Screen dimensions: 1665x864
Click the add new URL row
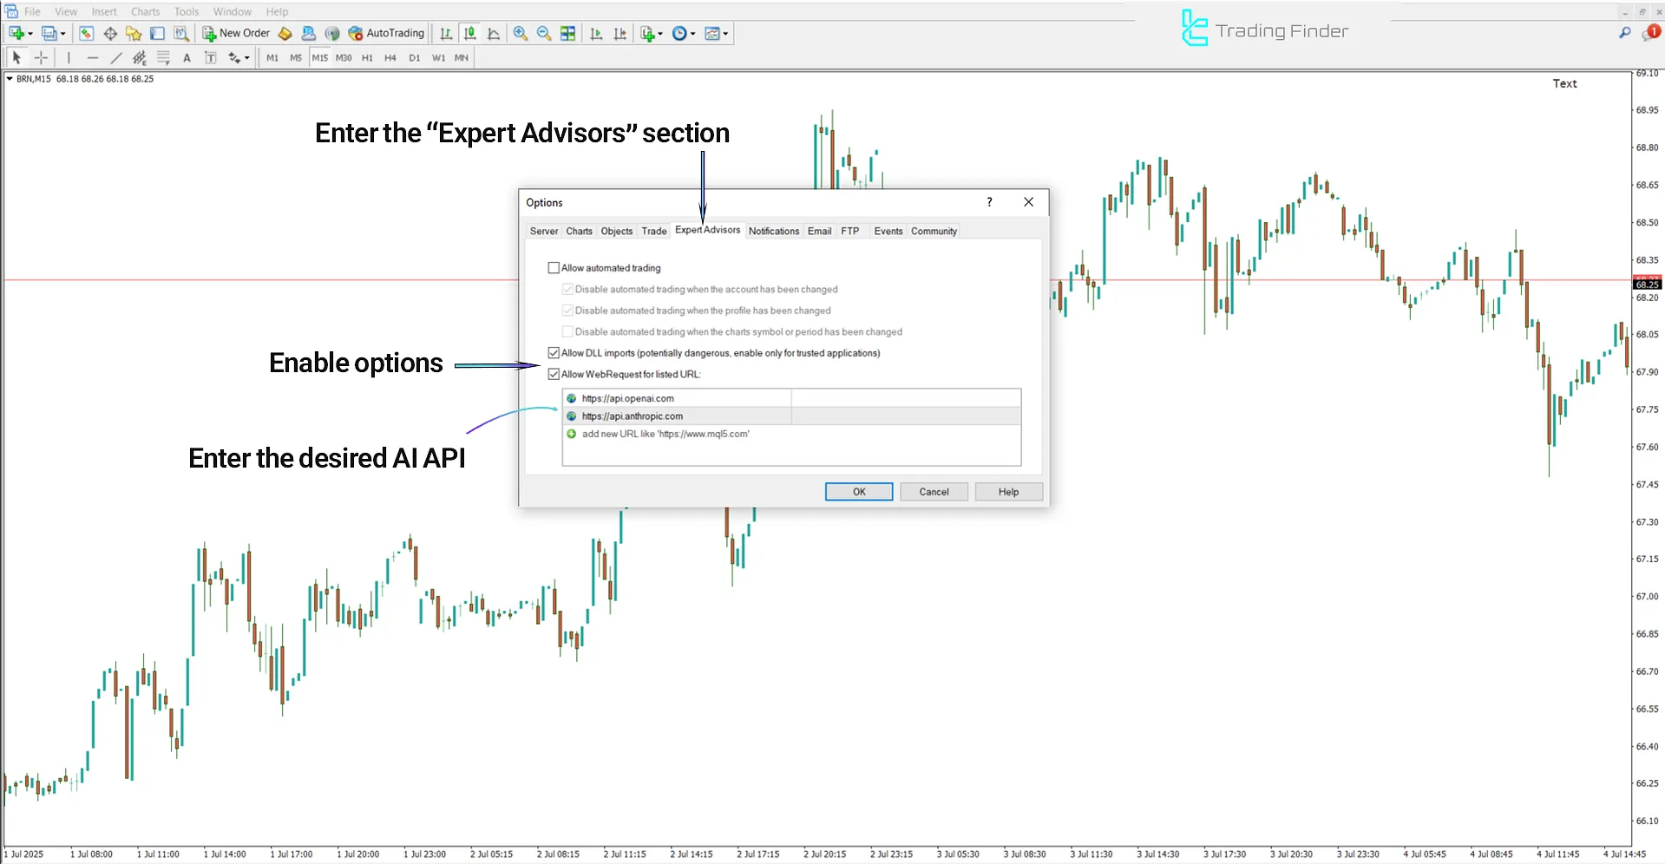pyautogui.click(x=665, y=434)
